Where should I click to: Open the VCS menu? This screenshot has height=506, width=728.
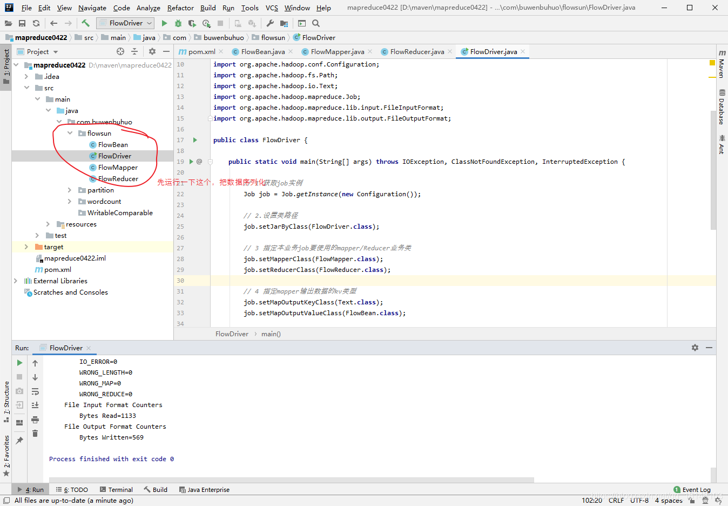point(272,8)
